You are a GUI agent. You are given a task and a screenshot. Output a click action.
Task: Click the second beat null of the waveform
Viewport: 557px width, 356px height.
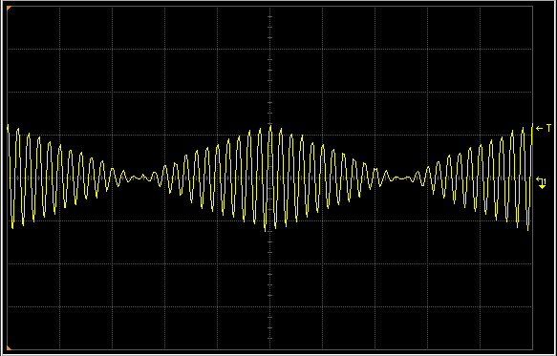click(400, 178)
